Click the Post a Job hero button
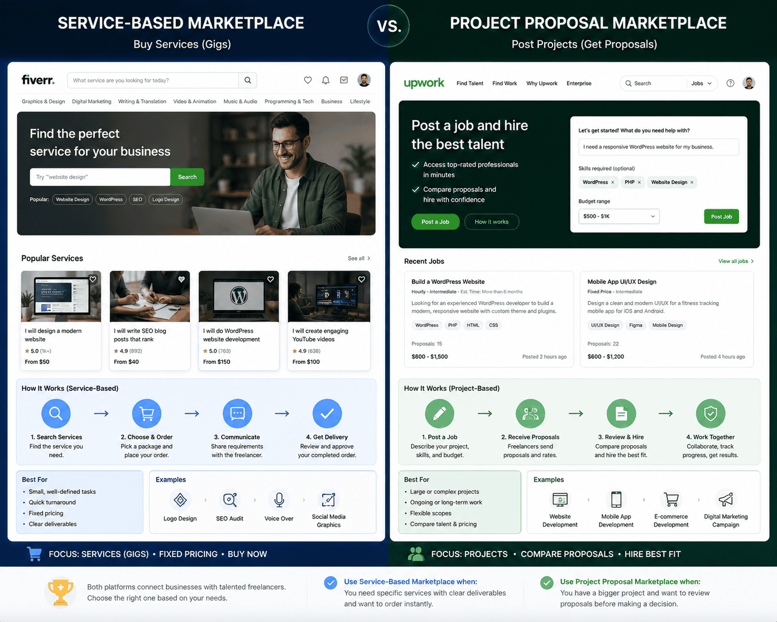 coord(436,222)
